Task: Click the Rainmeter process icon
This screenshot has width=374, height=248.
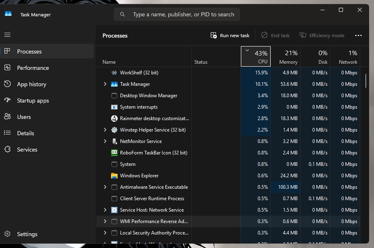Action: pyautogui.click(x=114, y=118)
